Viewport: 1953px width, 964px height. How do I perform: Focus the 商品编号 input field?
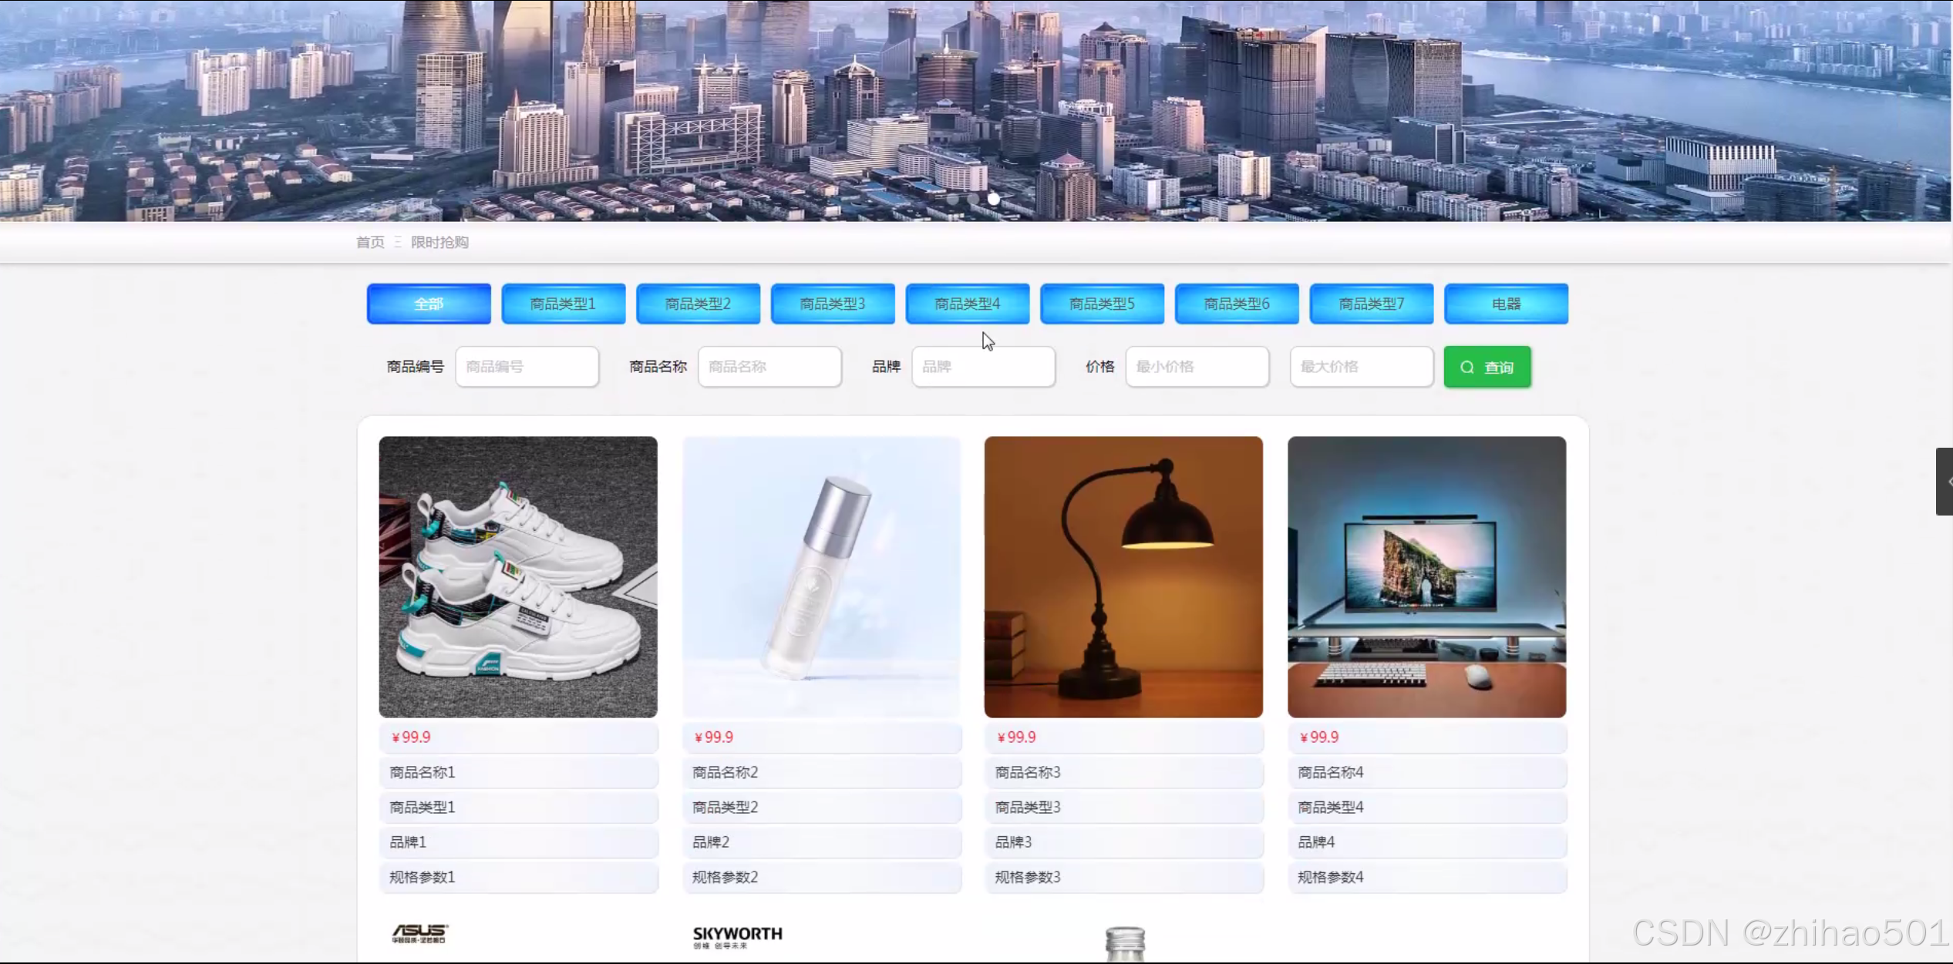[x=527, y=367]
